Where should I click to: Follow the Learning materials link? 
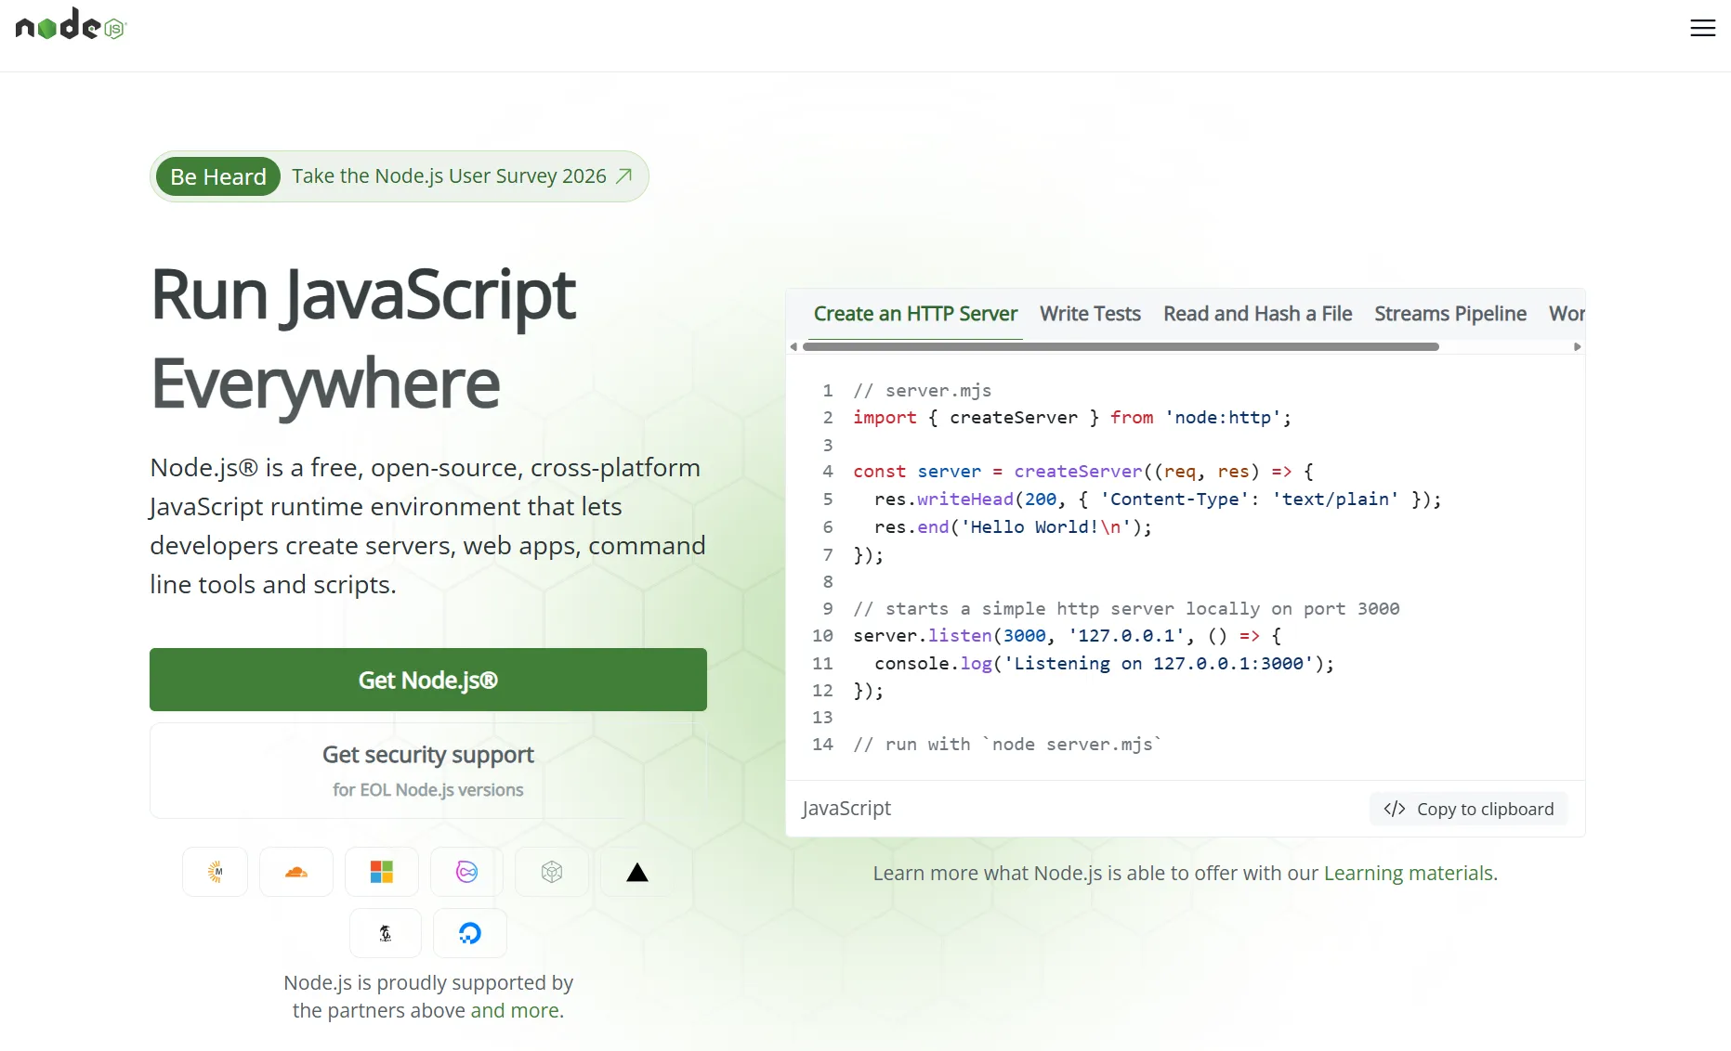pos(1409,873)
